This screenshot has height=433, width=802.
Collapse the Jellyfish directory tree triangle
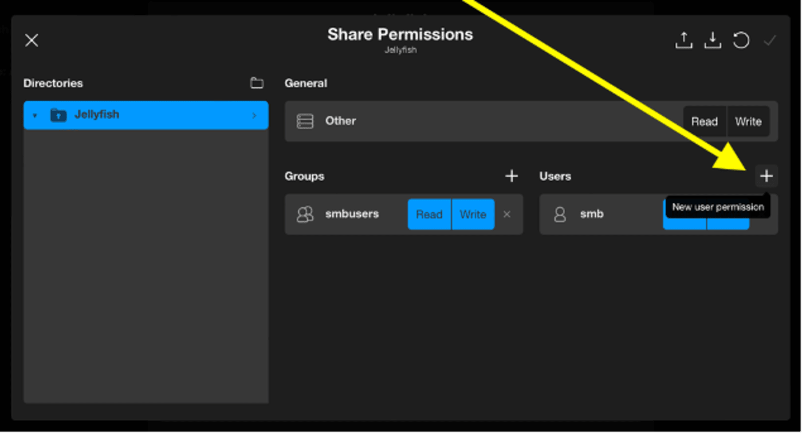[x=35, y=116]
